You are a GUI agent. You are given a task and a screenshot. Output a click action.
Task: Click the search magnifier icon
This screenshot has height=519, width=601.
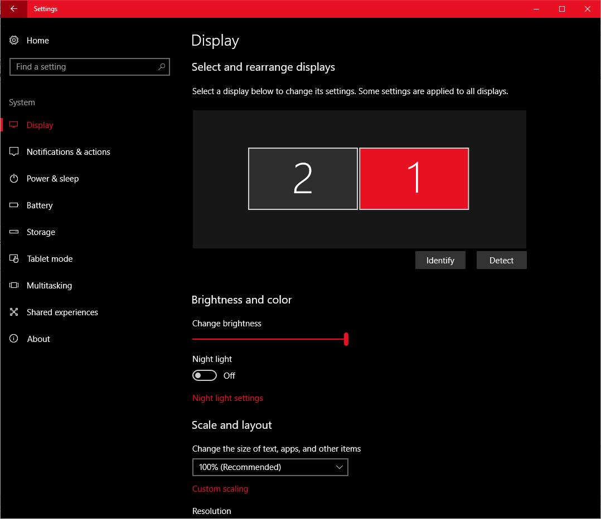pyautogui.click(x=162, y=67)
